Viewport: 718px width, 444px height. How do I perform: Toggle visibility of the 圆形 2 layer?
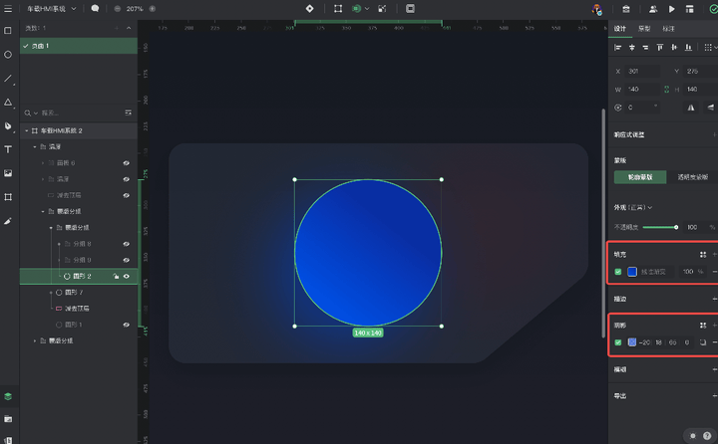127,276
